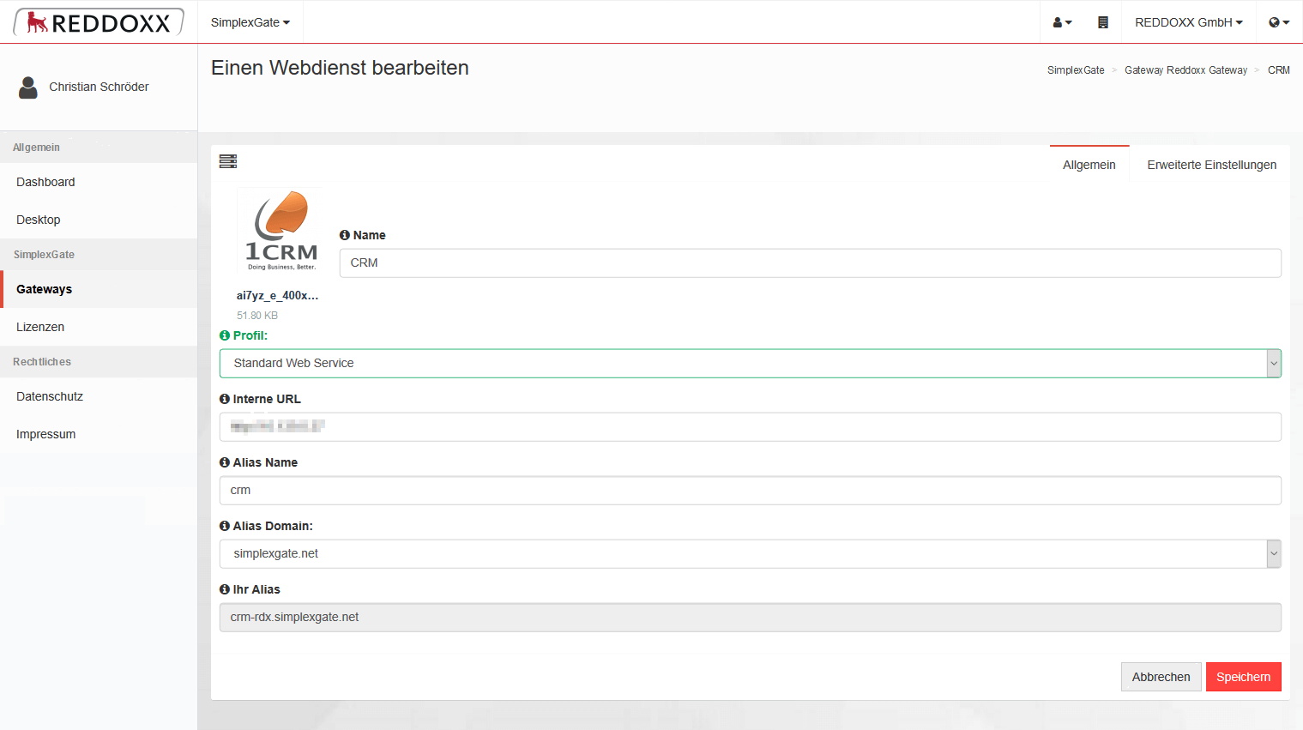Click the Christian Schröder user avatar
This screenshot has height=730, width=1303.
pos(28,87)
